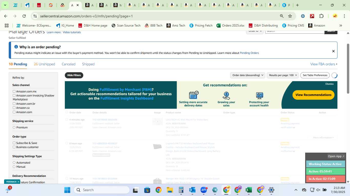350x196 pixels.
Task: Bookmark this page with the star icon
Action: [290, 16]
